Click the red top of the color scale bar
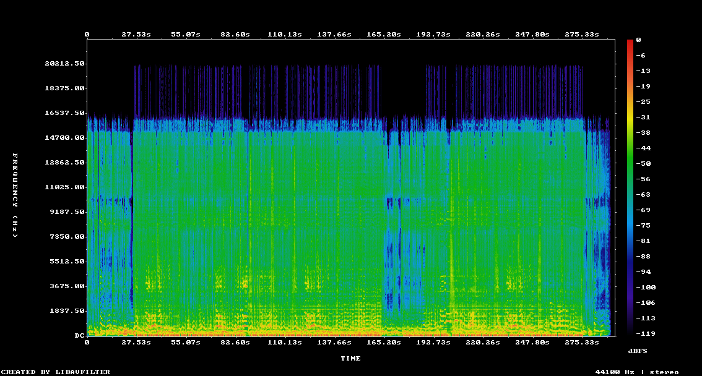 tap(630, 42)
